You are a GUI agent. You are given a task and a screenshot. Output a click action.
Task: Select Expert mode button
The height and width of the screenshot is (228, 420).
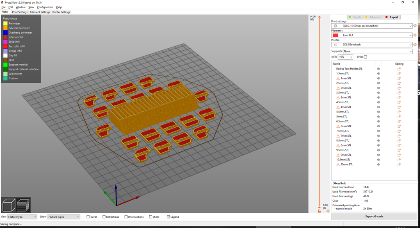point(392,17)
